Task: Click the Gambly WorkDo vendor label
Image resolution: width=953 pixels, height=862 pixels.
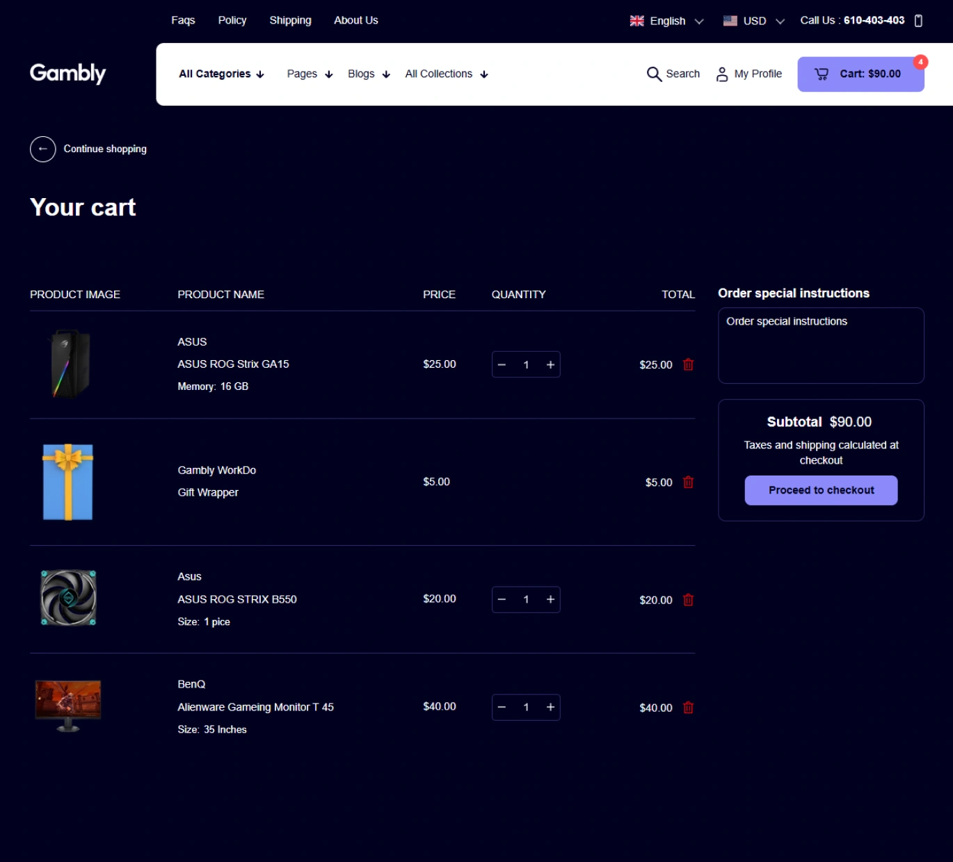Action: tap(216, 470)
